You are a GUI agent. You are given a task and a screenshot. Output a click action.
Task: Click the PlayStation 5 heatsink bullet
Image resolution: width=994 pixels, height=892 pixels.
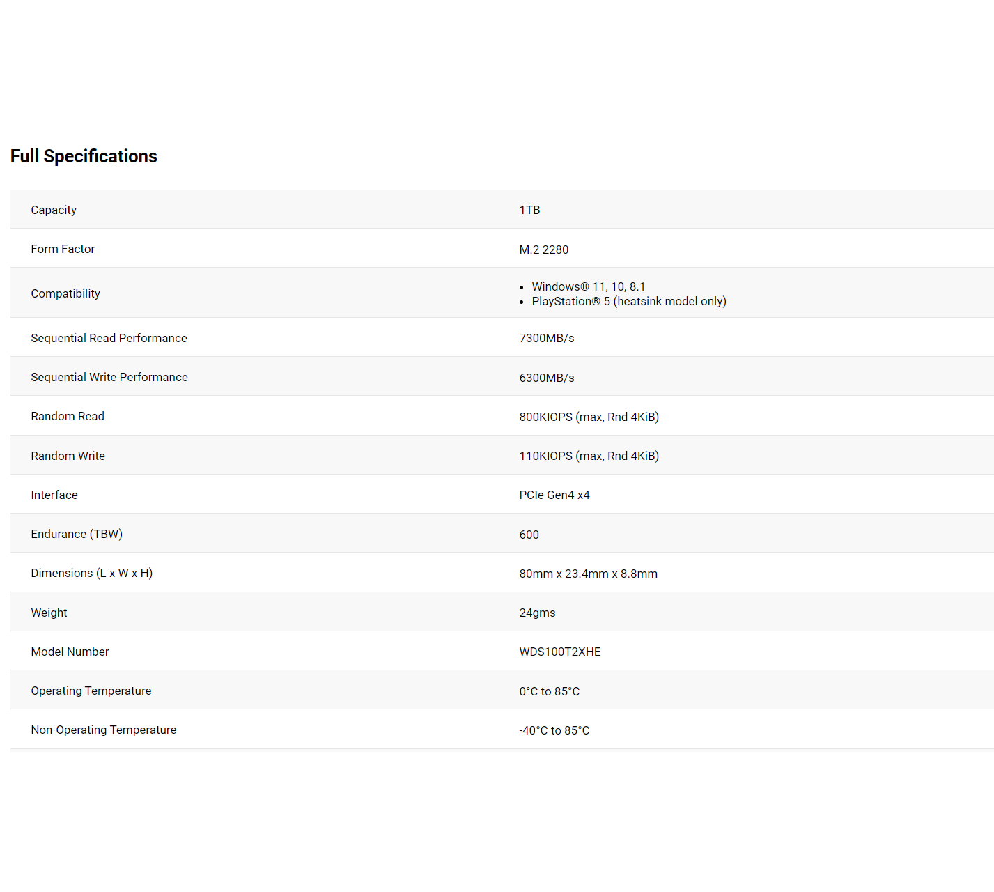pyautogui.click(x=628, y=301)
